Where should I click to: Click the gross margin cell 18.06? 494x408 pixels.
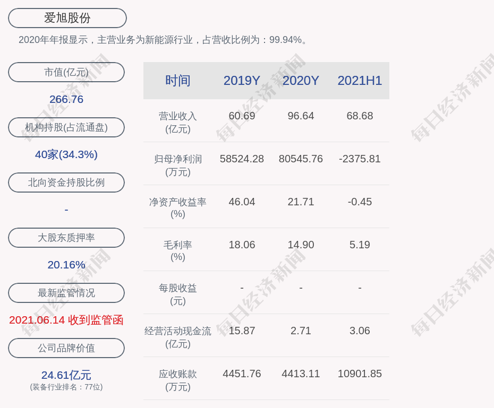[x=242, y=245]
